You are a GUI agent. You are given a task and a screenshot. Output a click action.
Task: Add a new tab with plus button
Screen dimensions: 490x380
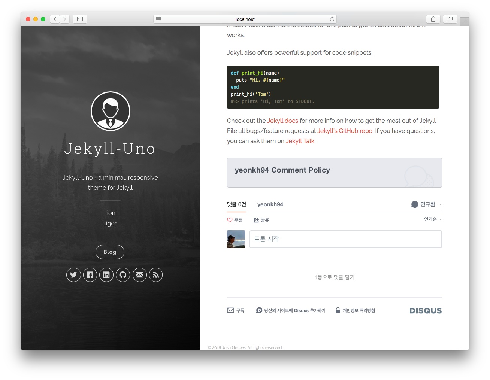coord(465,22)
